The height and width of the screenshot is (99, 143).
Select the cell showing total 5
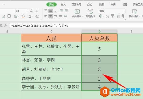99,49
